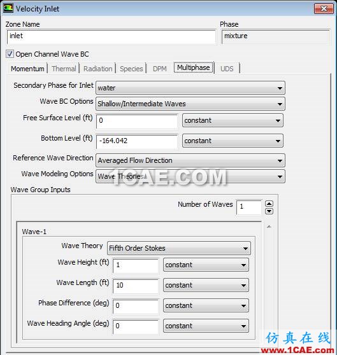The width and height of the screenshot is (337, 355).
Task: Open Free Surface Level constant dropdown
Action: 233,120
